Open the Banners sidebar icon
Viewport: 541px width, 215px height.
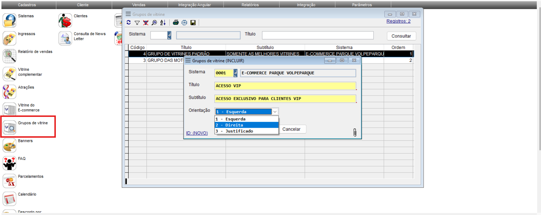pos(10,145)
